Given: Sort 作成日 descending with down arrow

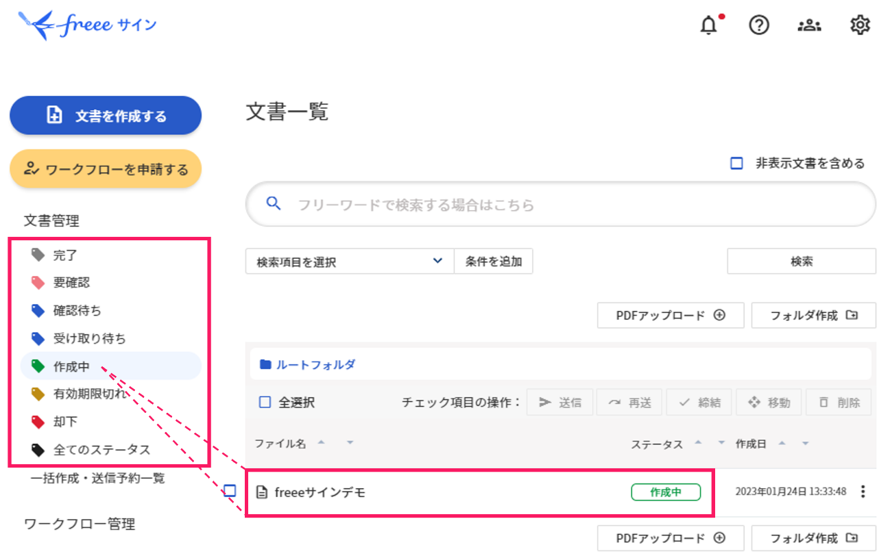Looking at the screenshot, I should pyautogui.click(x=806, y=443).
